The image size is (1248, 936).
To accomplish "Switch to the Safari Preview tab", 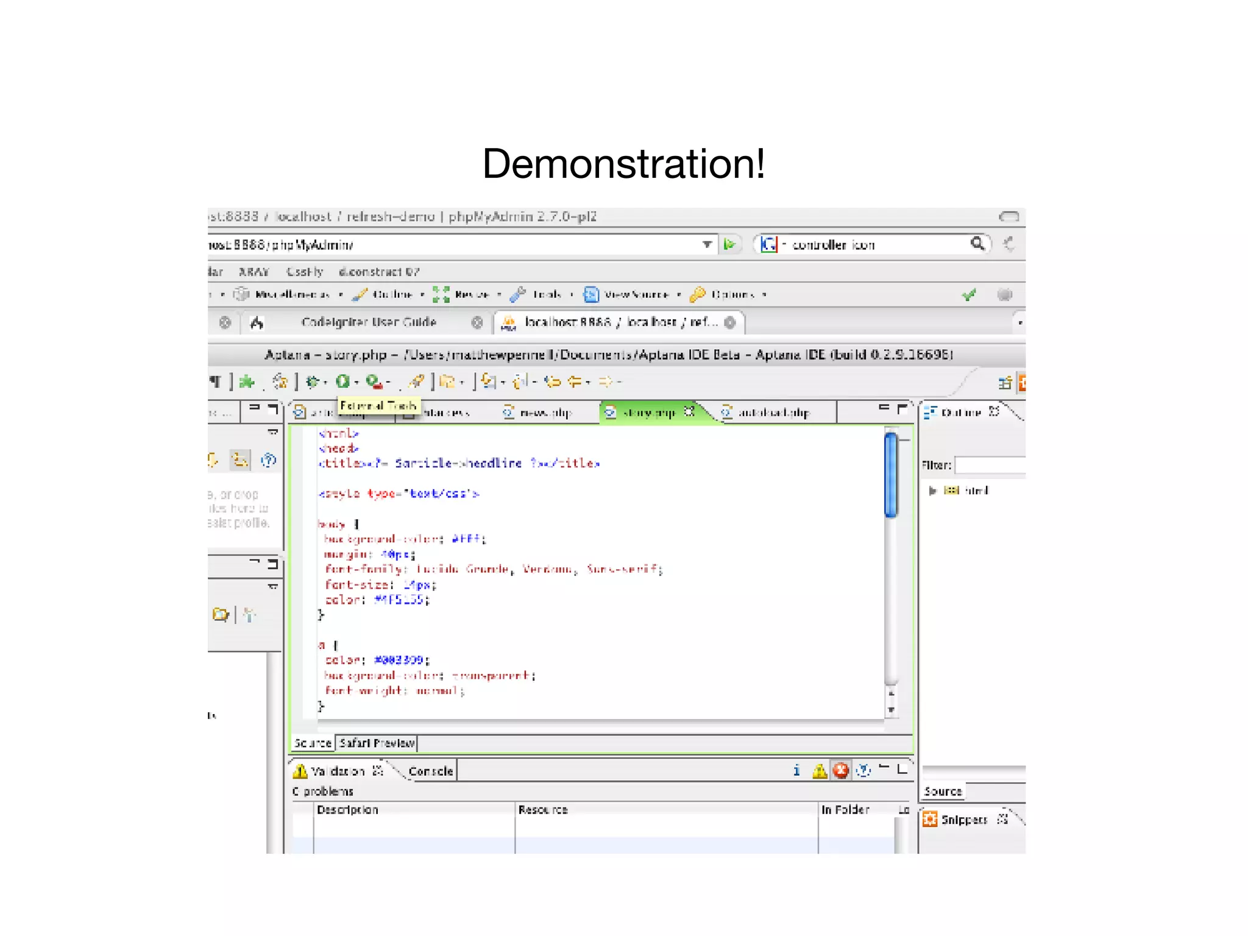I will pos(377,743).
